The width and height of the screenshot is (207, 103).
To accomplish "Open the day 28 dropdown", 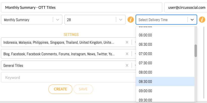I will tap(121, 20).
